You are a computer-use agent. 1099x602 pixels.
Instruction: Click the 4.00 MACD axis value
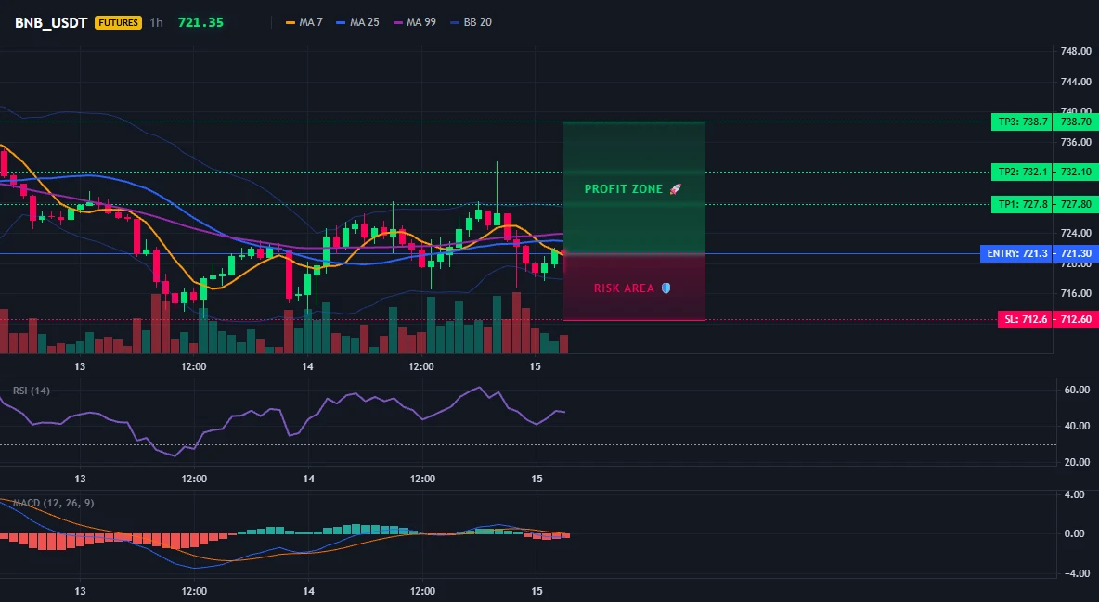point(1075,494)
